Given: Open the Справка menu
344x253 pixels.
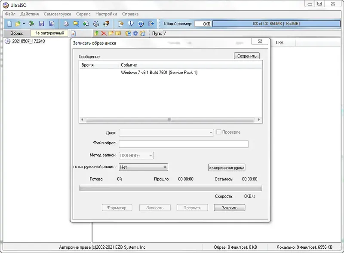Looking at the screenshot, I should (x=130, y=14).
